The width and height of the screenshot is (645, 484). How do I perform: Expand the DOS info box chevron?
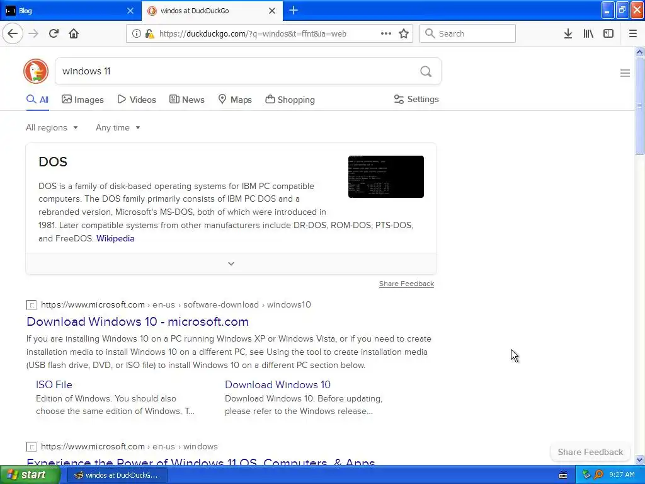[231, 264]
